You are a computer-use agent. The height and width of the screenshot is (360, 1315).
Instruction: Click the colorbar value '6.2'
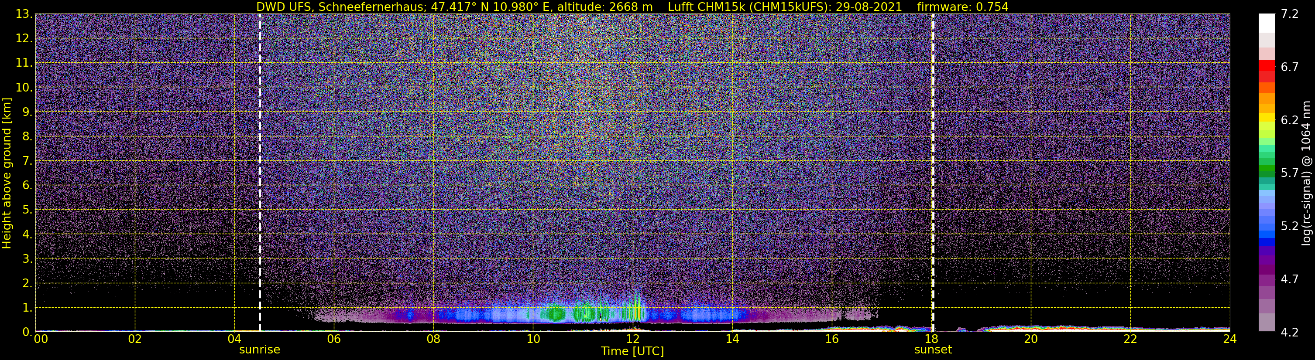(1290, 120)
